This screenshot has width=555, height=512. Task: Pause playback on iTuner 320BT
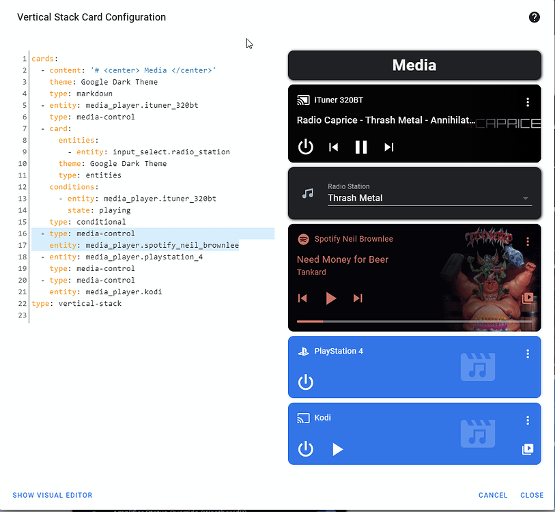point(360,147)
